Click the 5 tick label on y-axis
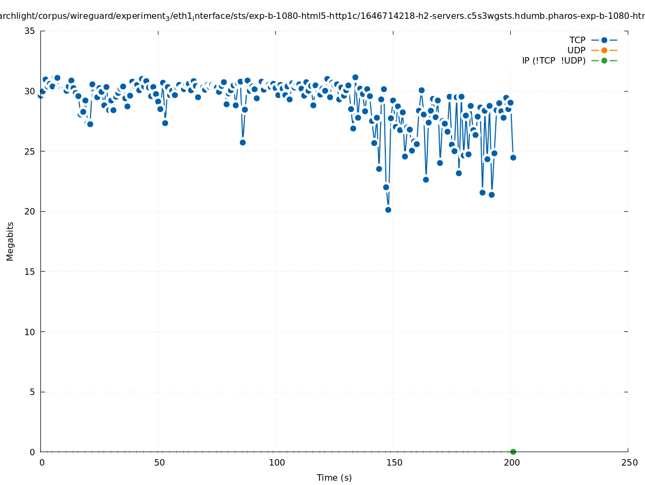Viewport: 645px width, 485px height. (32, 392)
